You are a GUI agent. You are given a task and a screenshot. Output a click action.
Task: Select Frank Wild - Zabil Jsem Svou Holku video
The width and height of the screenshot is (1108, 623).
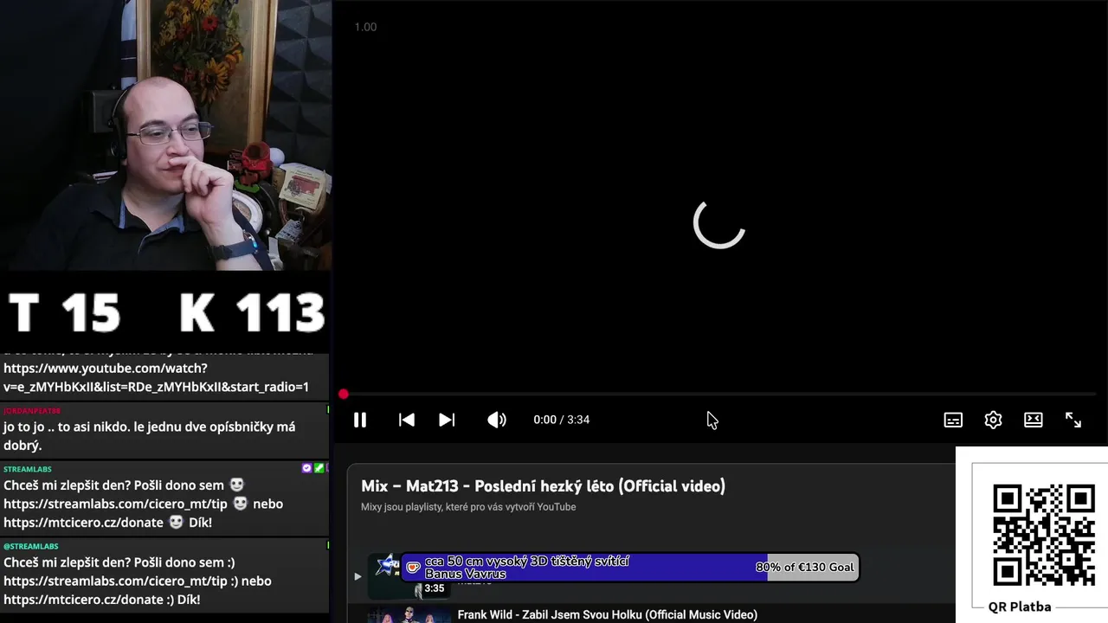pos(608,614)
